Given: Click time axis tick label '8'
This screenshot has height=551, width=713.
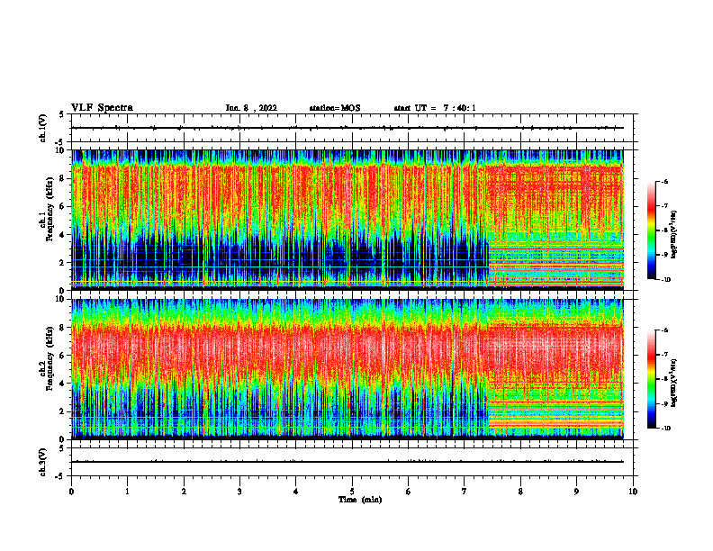Looking at the screenshot, I should pyautogui.click(x=520, y=492).
